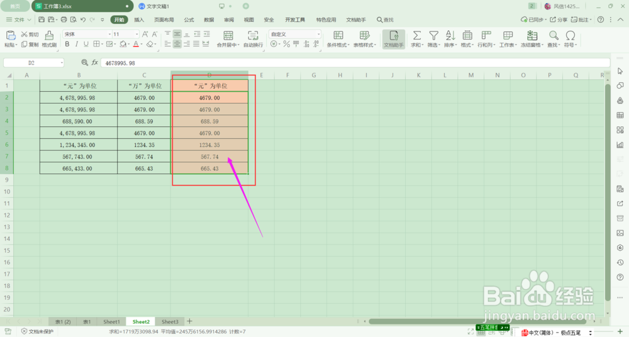Click cell B4 containing 688,590.00

pyautogui.click(x=79, y=121)
